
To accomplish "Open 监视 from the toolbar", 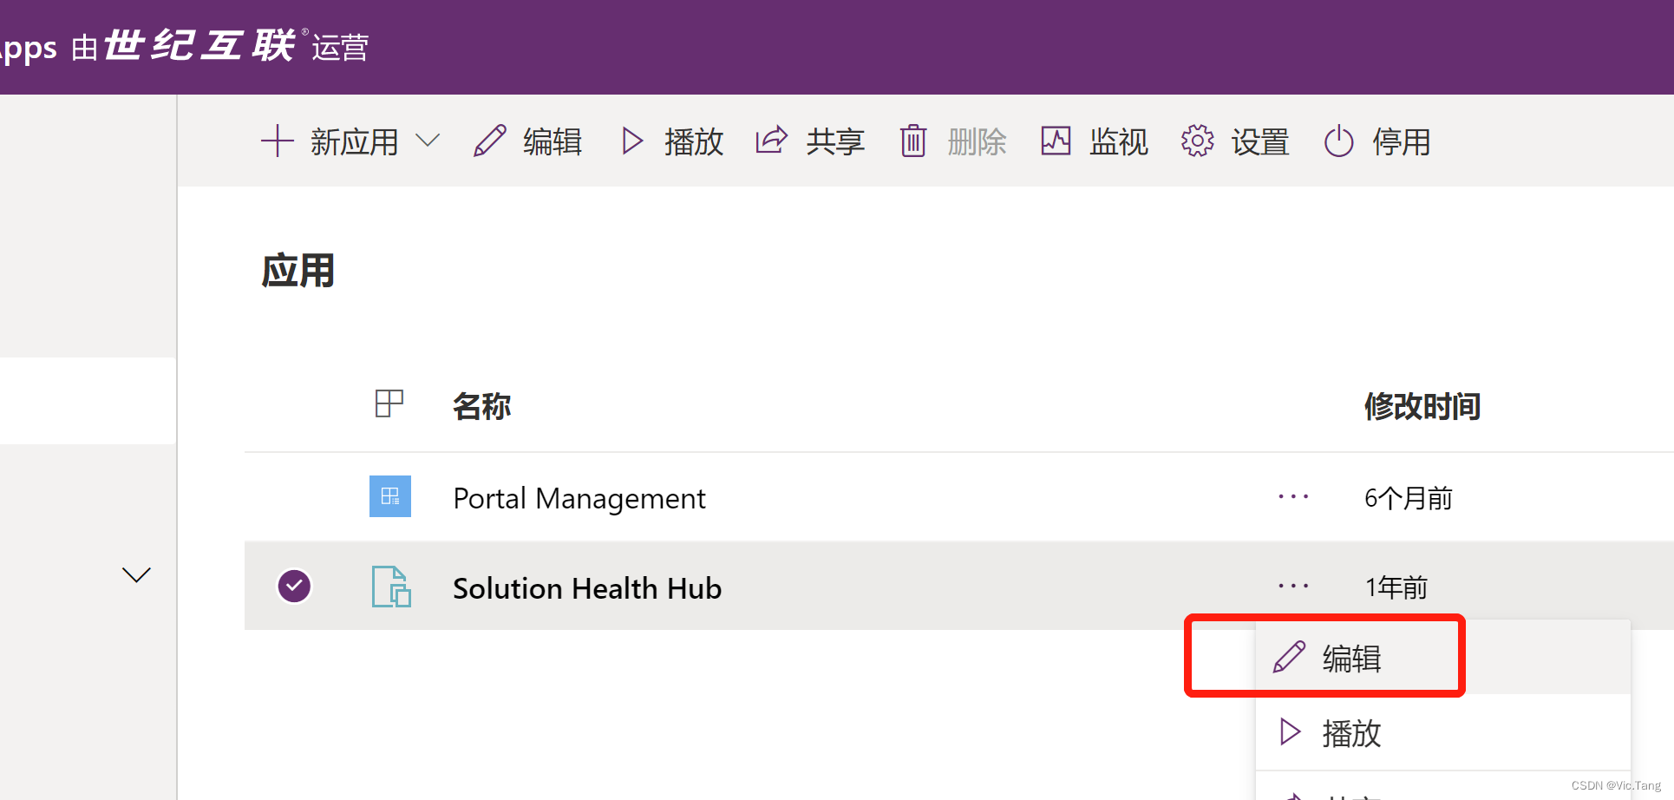I will pyautogui.click(x=1119, y=141).
